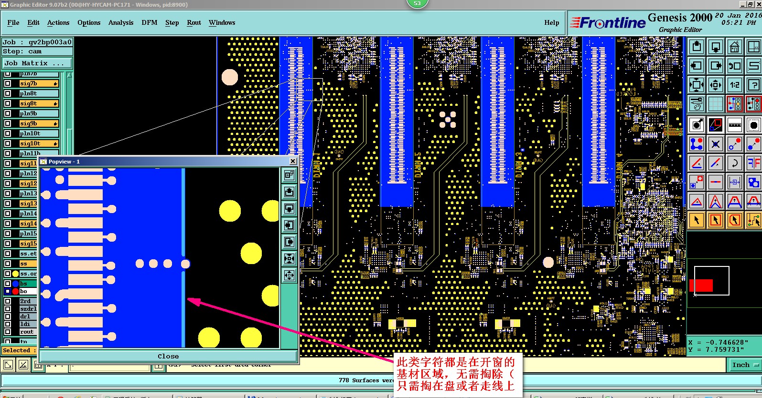Click the pan left icon in main toolbar
Viewport: 762px width, 398px height.
[697, 66]
